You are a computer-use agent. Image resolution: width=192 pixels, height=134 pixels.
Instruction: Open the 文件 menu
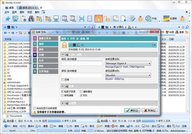(x=7, y=12)
